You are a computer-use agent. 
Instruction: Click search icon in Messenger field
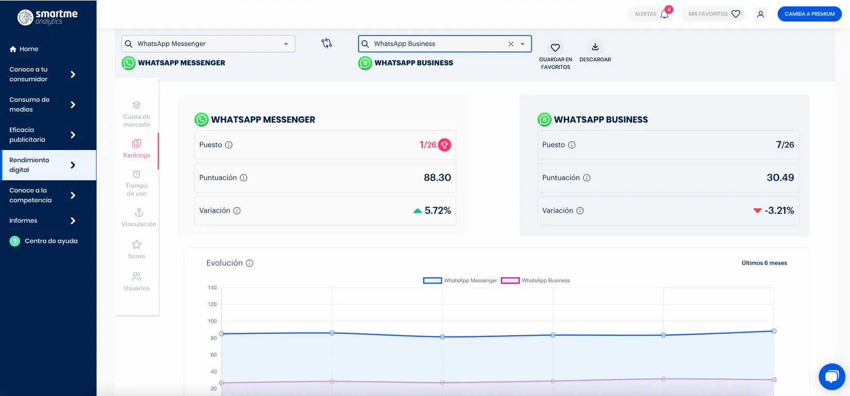[x=129, y=44]
